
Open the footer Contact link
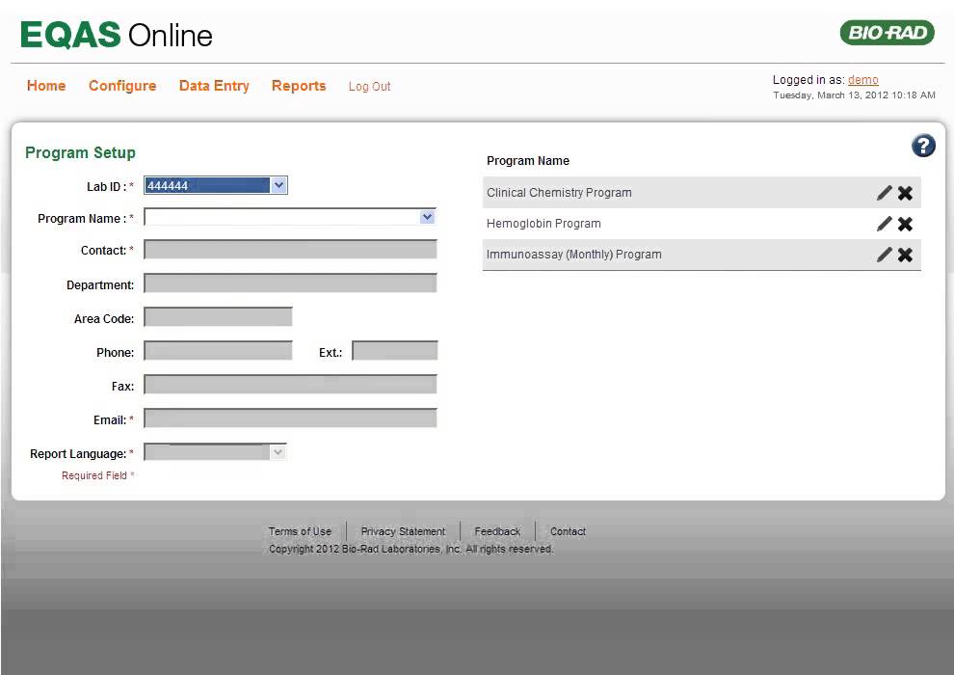point(568,531)
